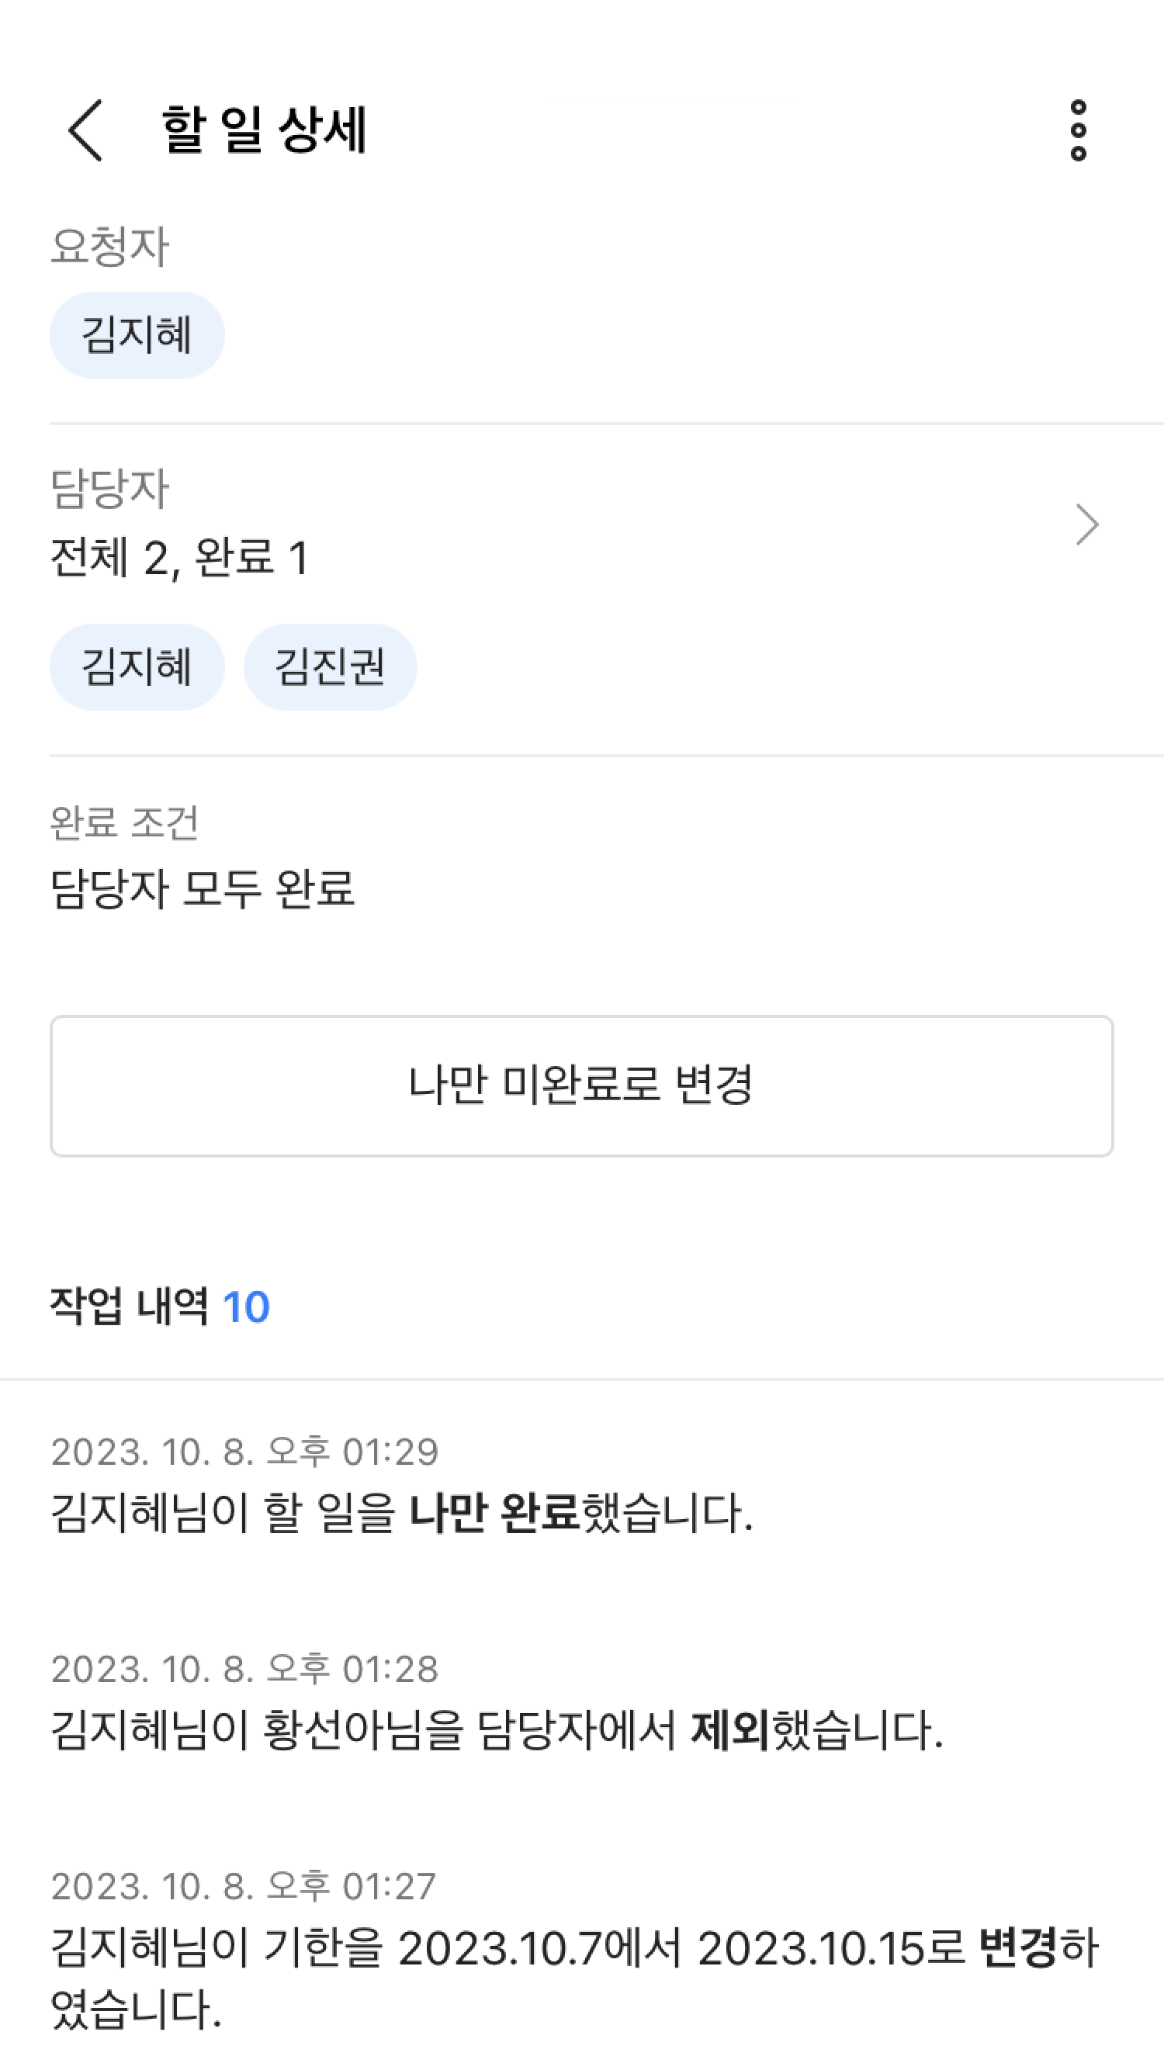Image resolution: width=1164 pixels, height=2070 pixels.
Task: Select the 황선아 담당자 제외 history entry
Action: (496, 1729)
